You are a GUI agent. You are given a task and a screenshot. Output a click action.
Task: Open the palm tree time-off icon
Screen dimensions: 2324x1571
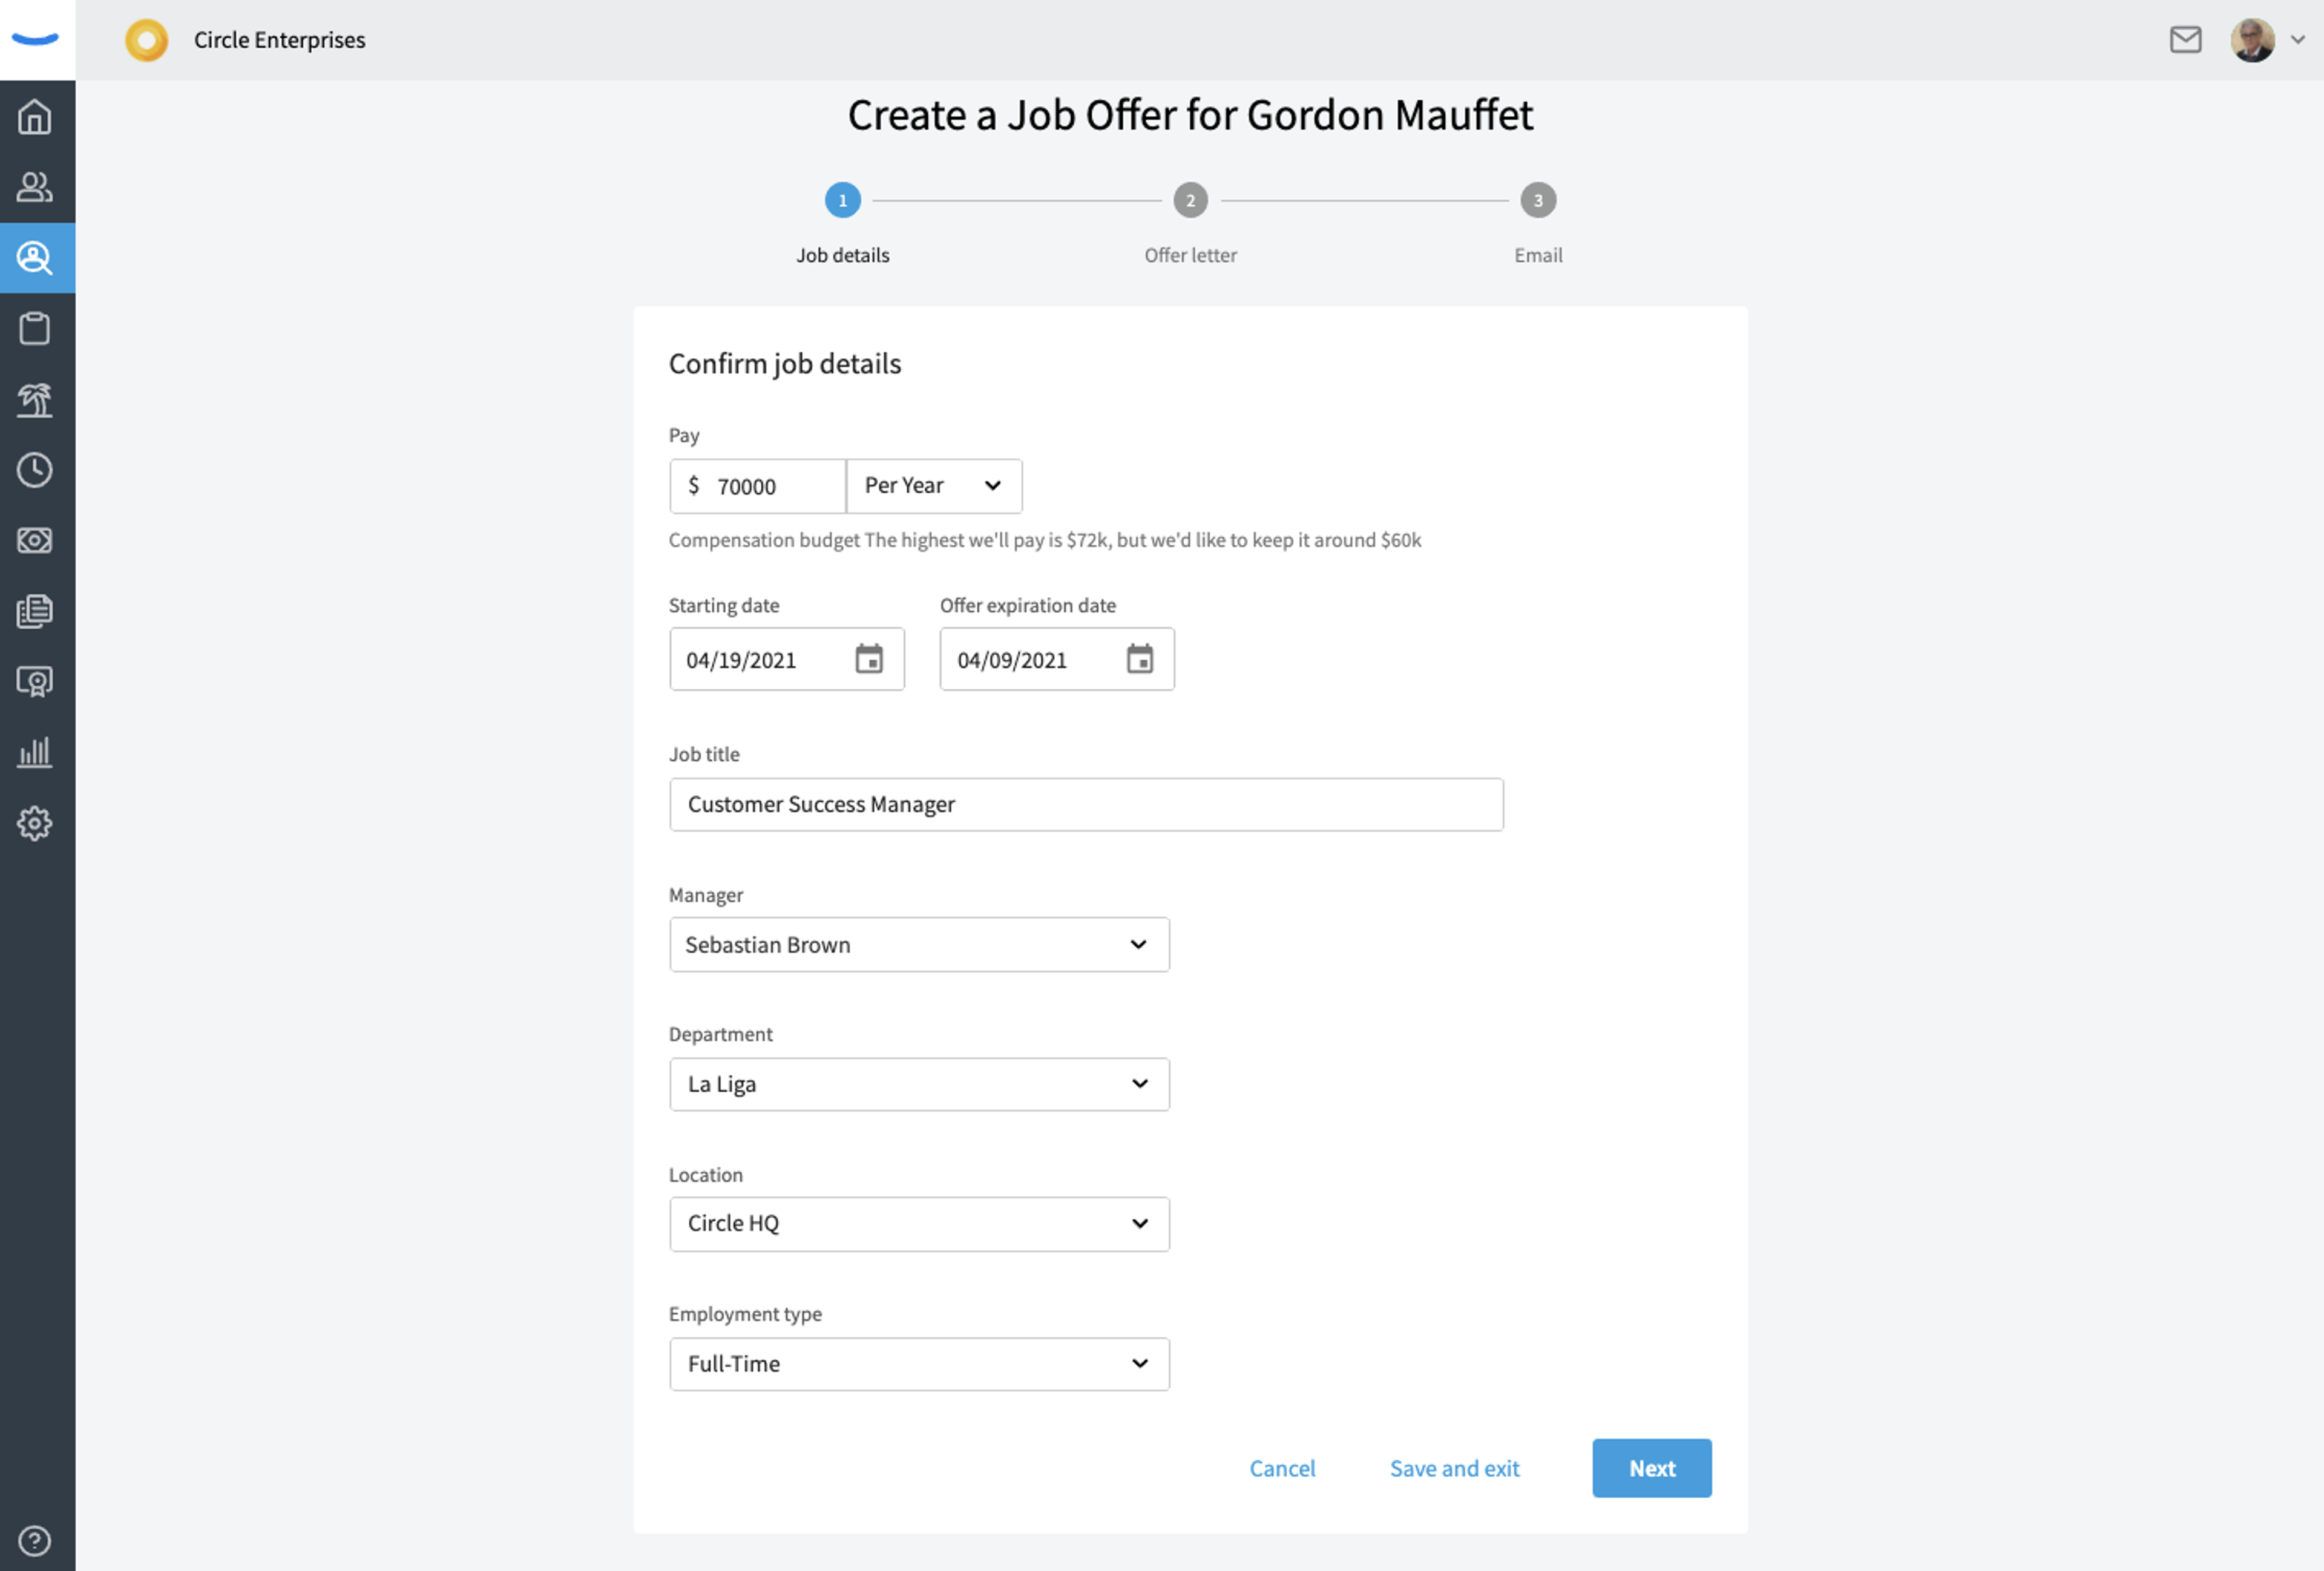[x=35, y=399]
